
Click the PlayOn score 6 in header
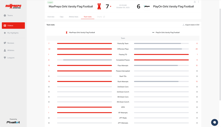(139, 6)
